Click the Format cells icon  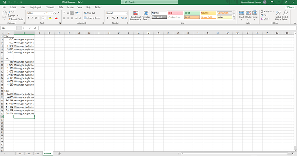point(254,13)
